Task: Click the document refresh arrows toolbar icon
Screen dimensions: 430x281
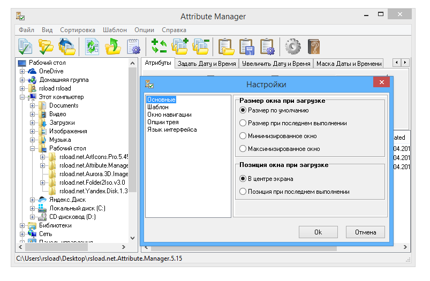Action: [92, 47]
